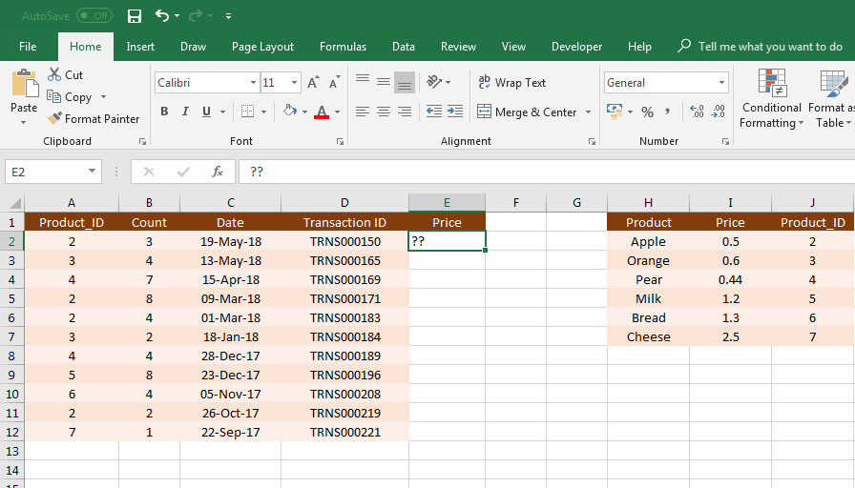Click the Orientation text angle icon
Screen dimensions: 855x488
(434, 82)
